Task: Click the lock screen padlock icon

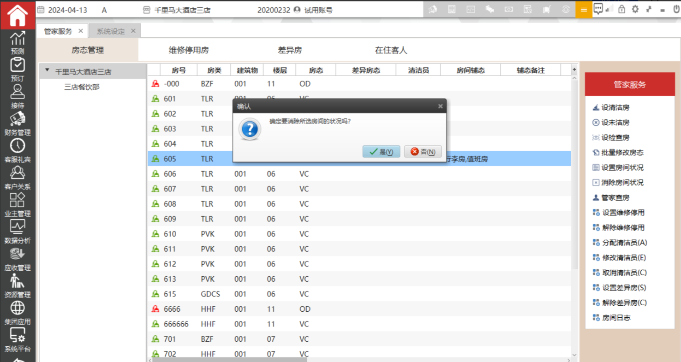Action: pyautogui.click(x=621, y=9)
